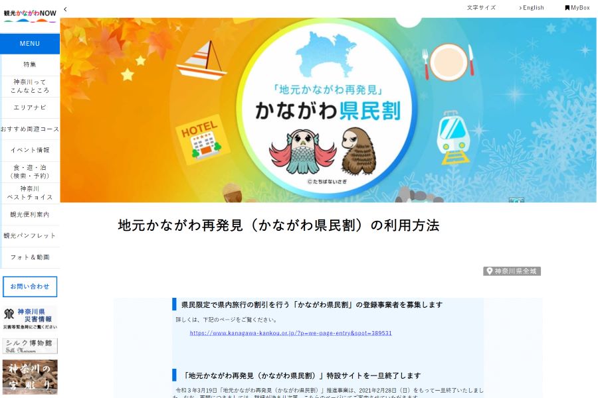This screenshot has width=598, height=398.
Task: Select エリアナビ in the sidebar
Action: (30, 107)
